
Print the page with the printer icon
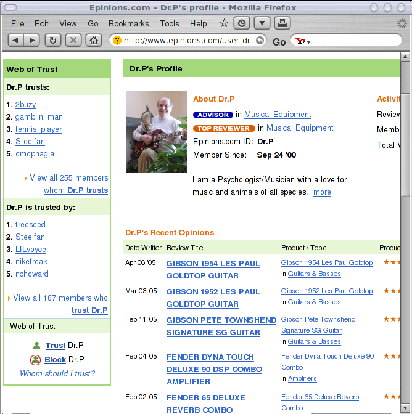(x=282, y=23)
